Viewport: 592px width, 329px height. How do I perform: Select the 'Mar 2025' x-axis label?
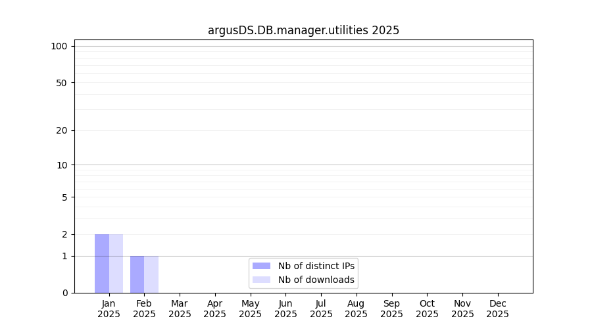click(x=180, y=309)
